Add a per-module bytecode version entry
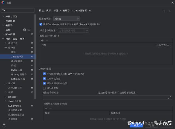 click(42, 41)
